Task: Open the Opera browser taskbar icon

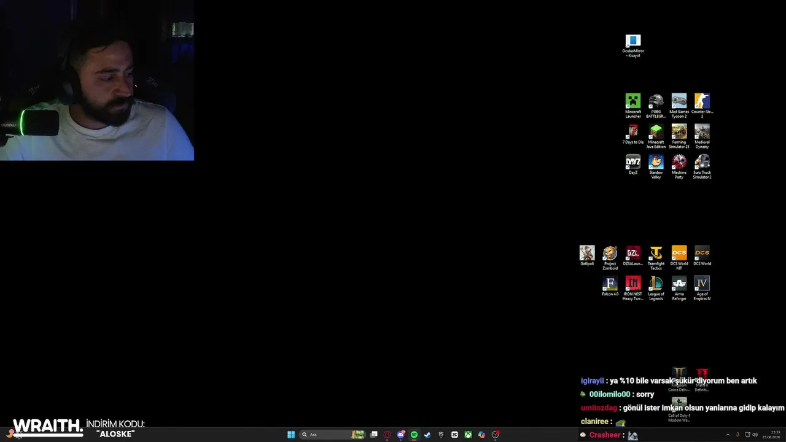Action: pyautogui.click(x=387, y=435)
